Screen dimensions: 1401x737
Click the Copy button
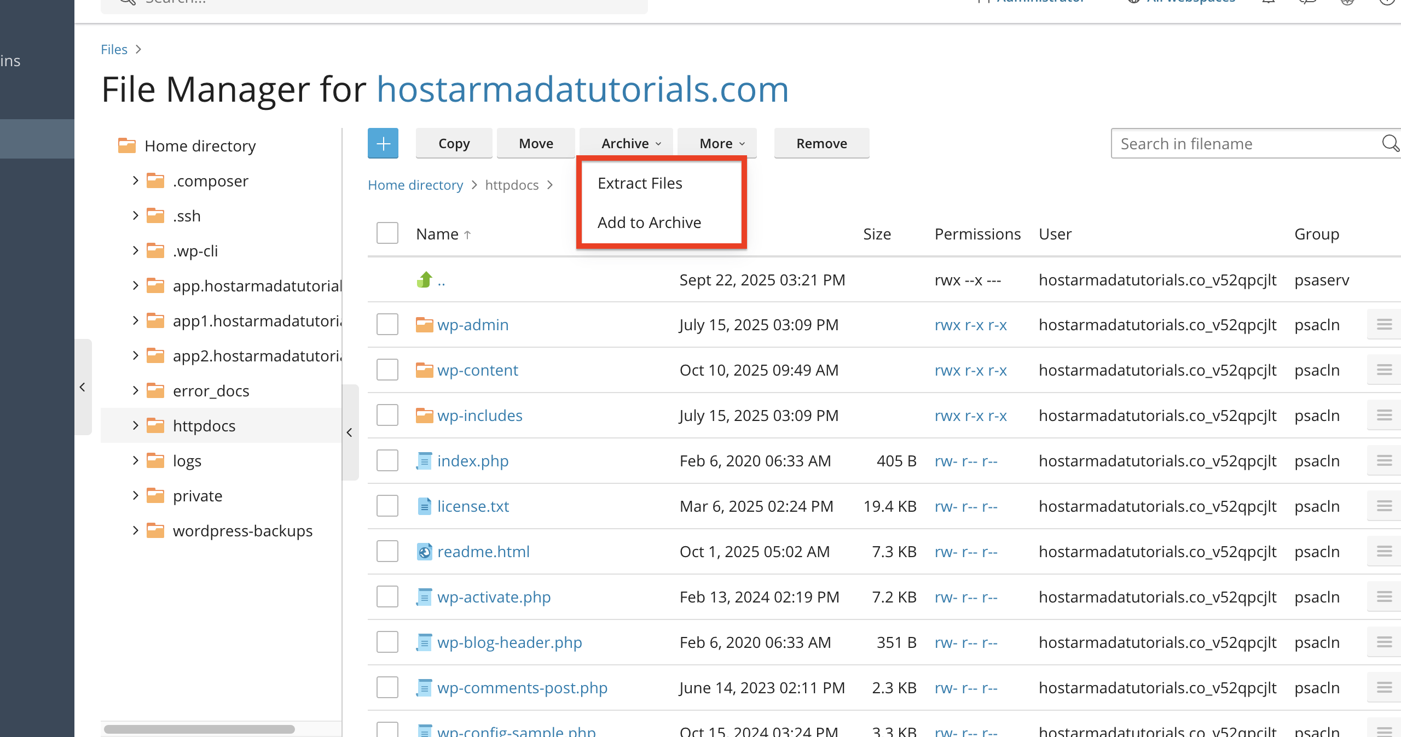point(454,144)
